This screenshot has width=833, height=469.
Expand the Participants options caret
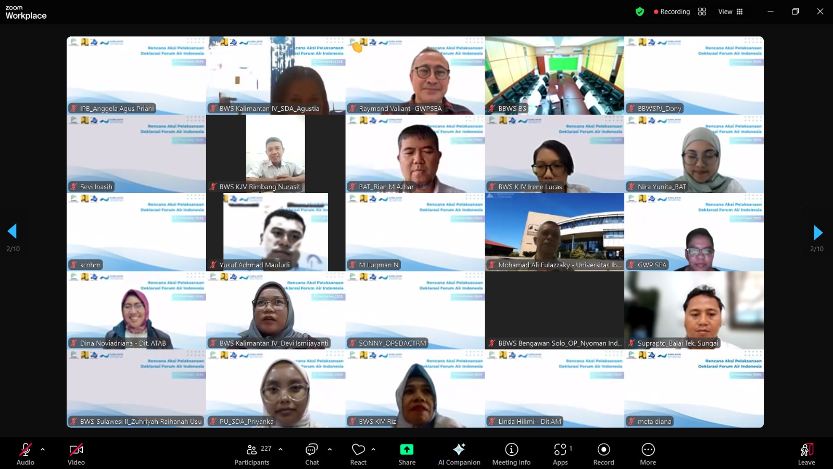click(x=281, y=449)
